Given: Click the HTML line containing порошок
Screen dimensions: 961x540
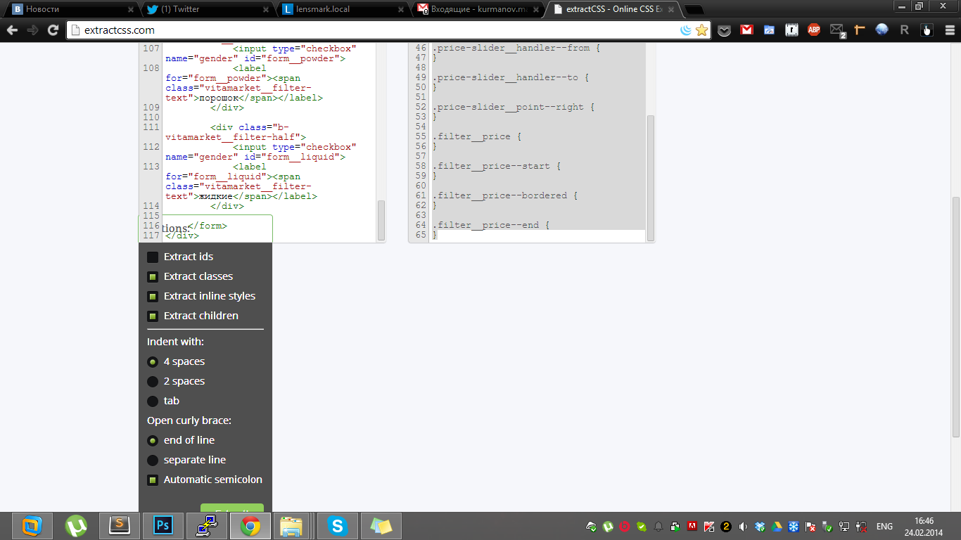Looking at the screenshot, I should coord(244,98).
